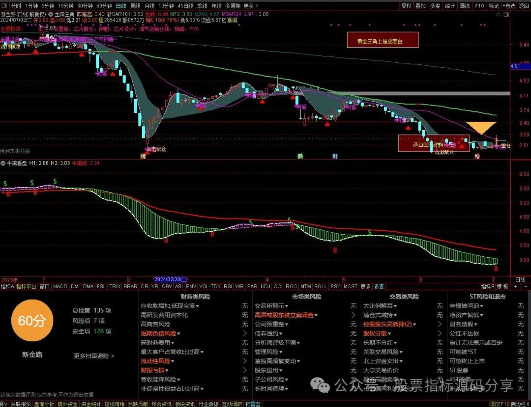Open the 行业数据 bottom tab

[208, 404]
